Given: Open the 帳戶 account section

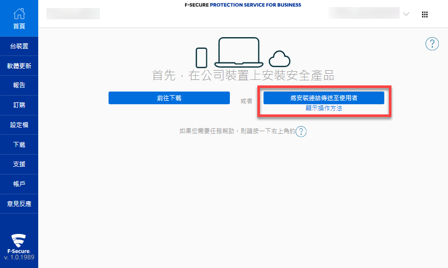Looking at the screenshot, I should pyautogui.click(x=19, y=184).
